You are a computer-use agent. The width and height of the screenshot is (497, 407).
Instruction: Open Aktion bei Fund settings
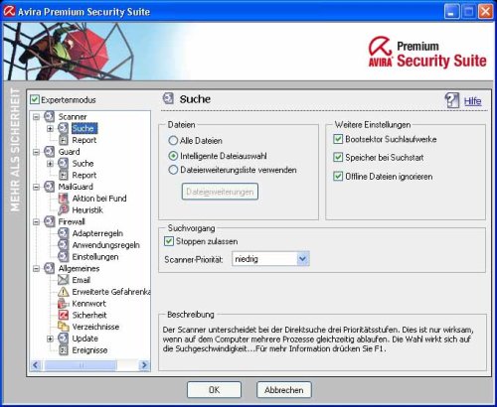(x=99, y=199)
